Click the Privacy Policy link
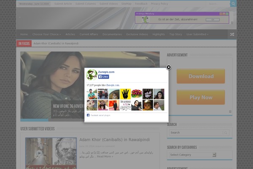 click(159, 3)
